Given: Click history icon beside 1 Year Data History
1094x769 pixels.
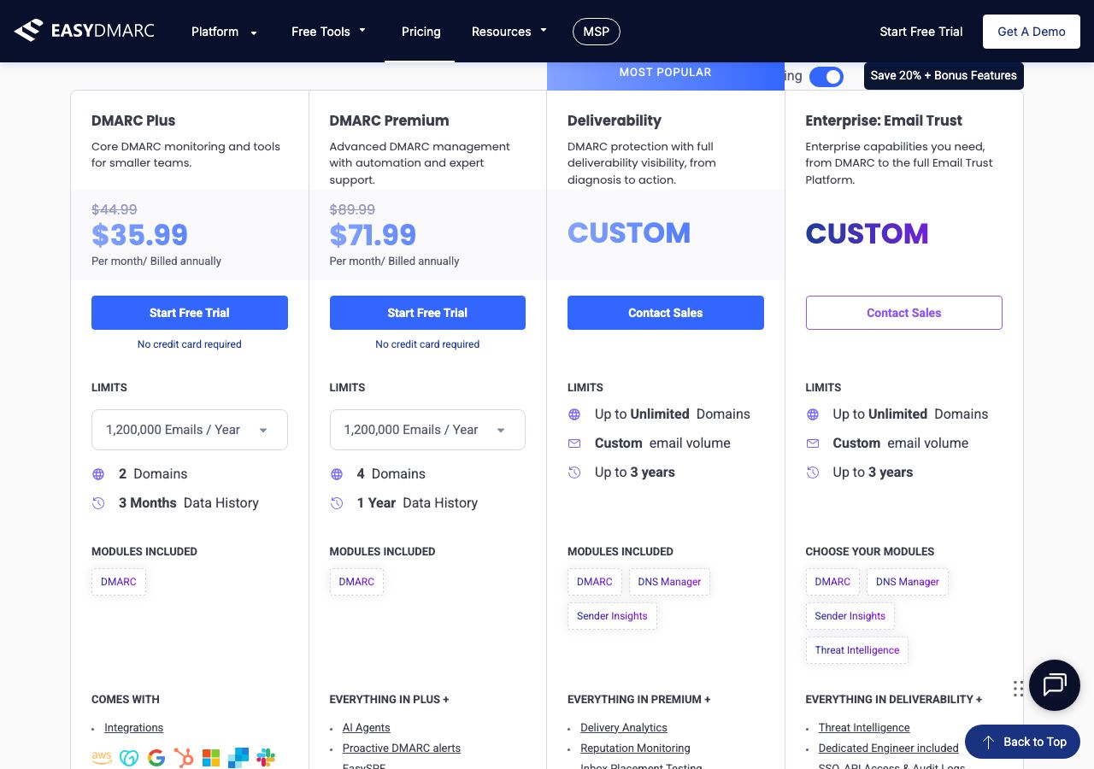Looking at the screenshot, I should coord(337,503).
